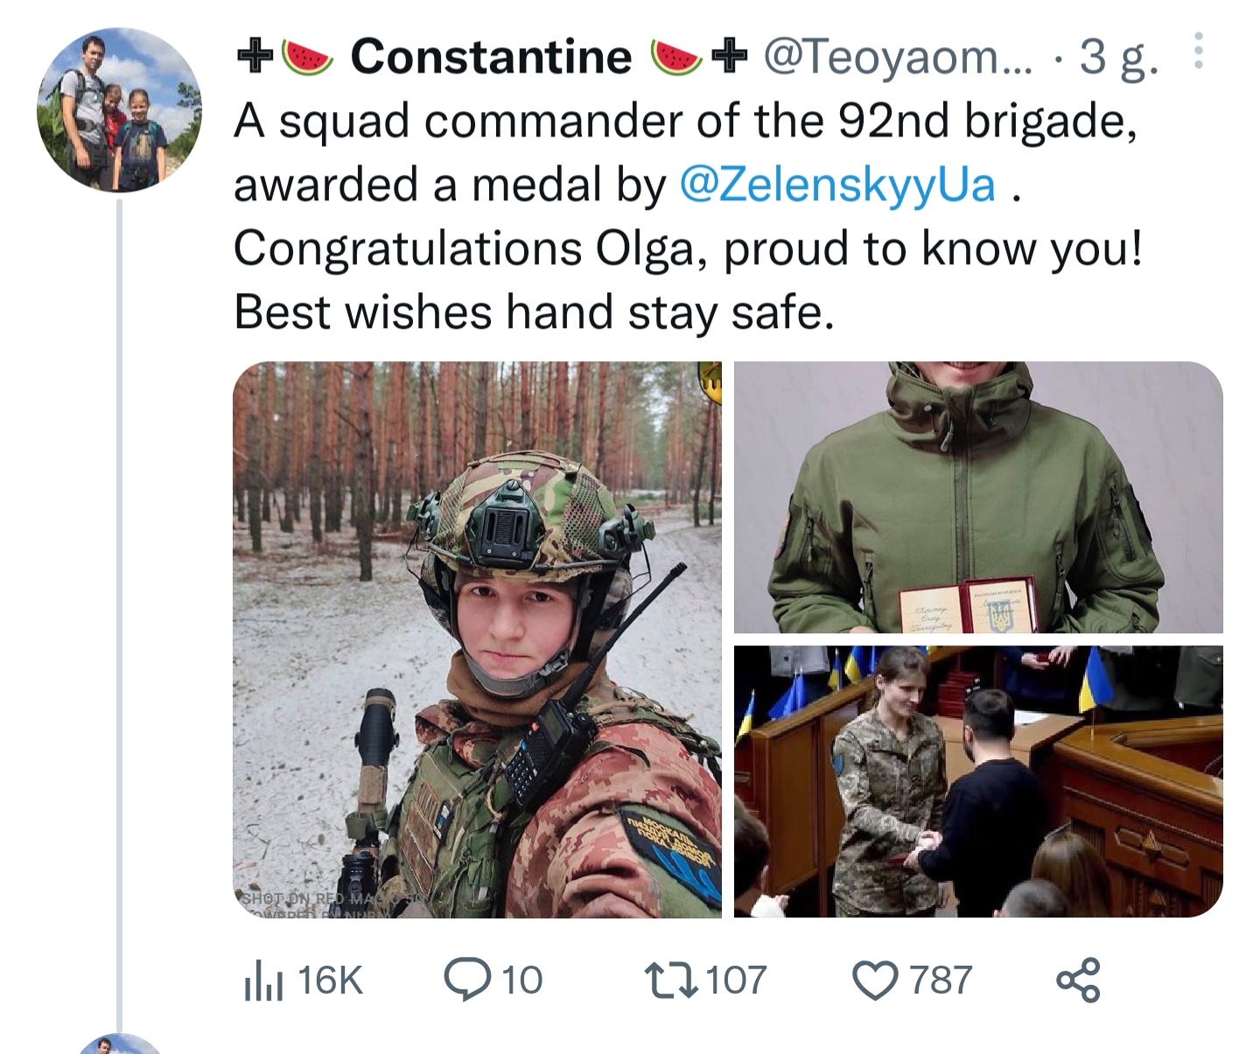Viewport: 1260px width, 1054px height.
Task: Tap the 3 g. timestamp
Action: 1119,58
